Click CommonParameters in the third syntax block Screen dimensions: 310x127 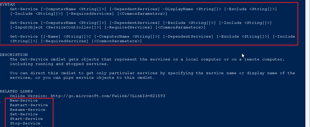click(117, 41)
